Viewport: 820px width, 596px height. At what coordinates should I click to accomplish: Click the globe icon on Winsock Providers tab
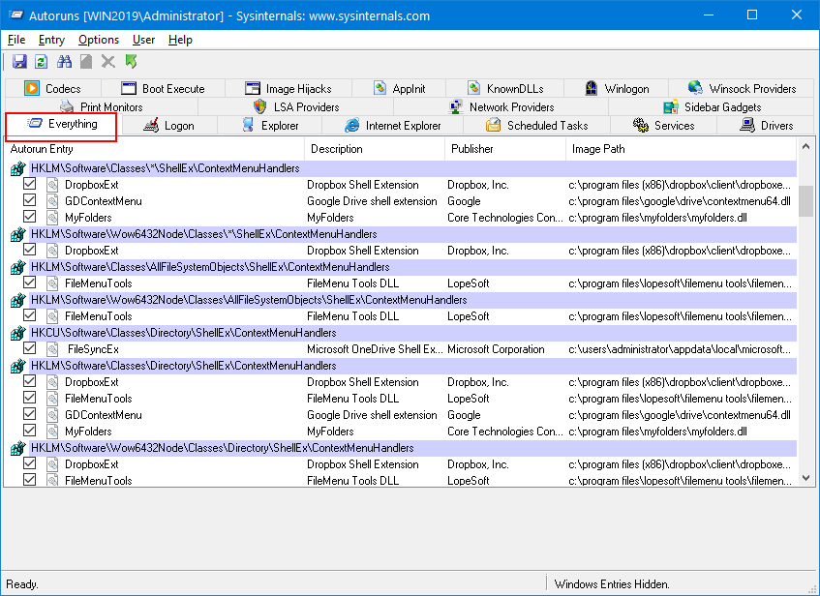[695, 87]
